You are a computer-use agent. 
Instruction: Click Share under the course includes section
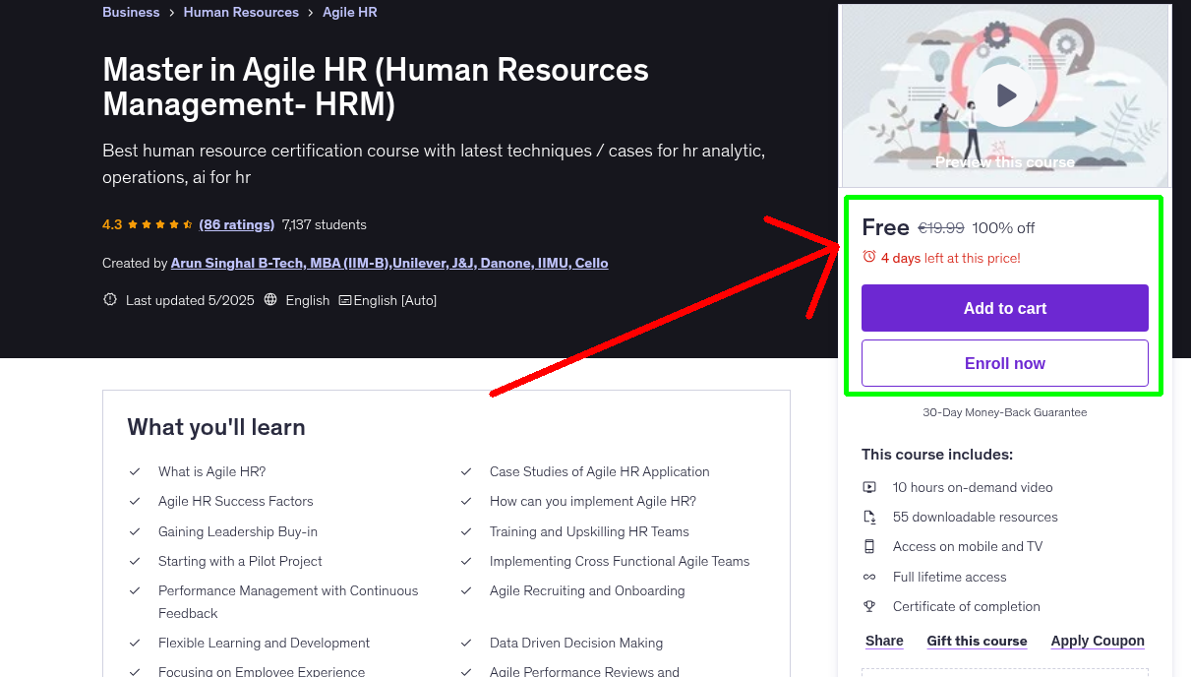[x=883, y=641]
